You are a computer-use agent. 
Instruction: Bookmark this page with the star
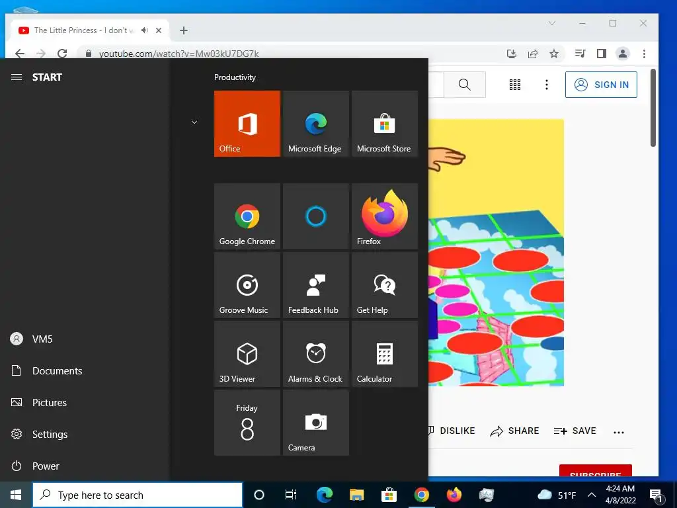[x=554, y=54]
